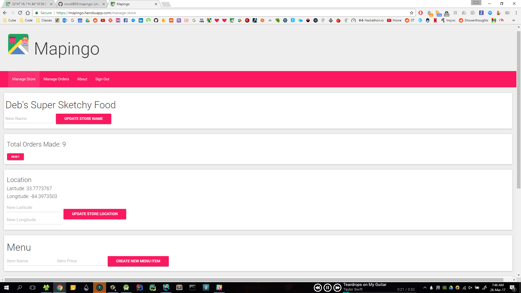Viewport: 521px width, 293px height.
Task: Pause the Teardrops on My Guitar track
Action: [328, 288]
